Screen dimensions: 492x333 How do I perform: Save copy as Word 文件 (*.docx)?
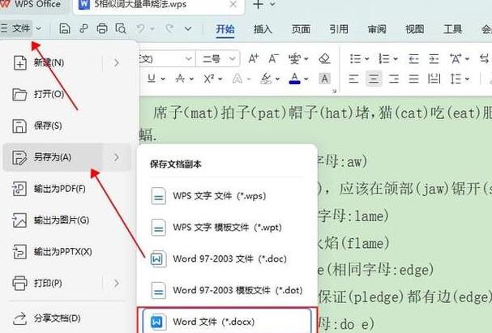click(227, 321)
